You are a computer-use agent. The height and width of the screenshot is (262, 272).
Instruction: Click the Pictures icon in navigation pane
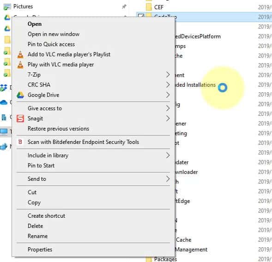(7, 7)
